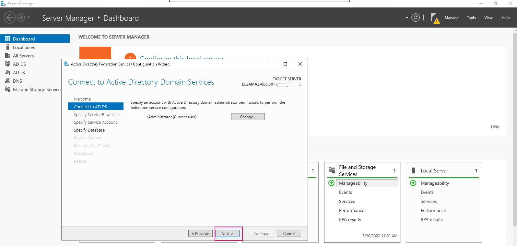The image size is (517, 246).
Task: Open the Manage menu
Action: 452,18
